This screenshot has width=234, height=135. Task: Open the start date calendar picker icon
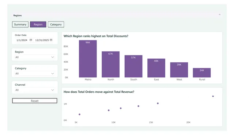coord(31,40)
